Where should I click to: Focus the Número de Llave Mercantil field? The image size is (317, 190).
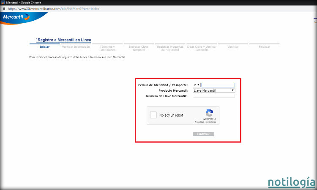pyautogui.click(x=214, y=96)
